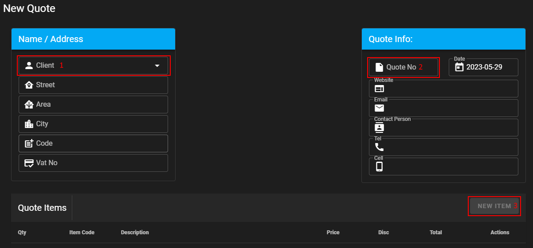Select the Website input field
This screenshot has height=248, width=533.
(448, 89)
